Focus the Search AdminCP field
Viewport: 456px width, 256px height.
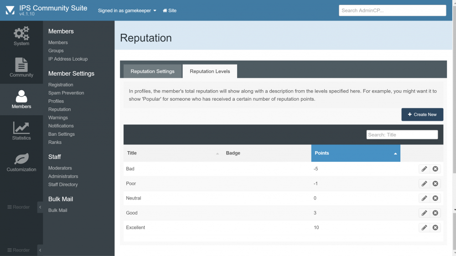[392, 10]
